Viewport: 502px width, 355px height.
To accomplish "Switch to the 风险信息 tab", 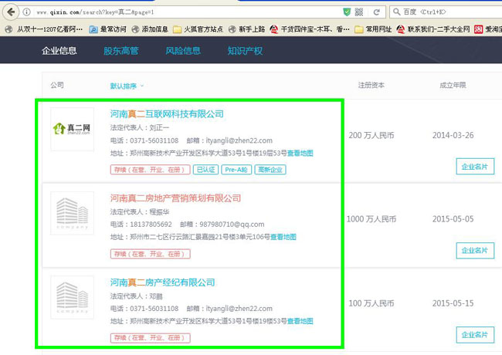I will (x=183, y=50).
